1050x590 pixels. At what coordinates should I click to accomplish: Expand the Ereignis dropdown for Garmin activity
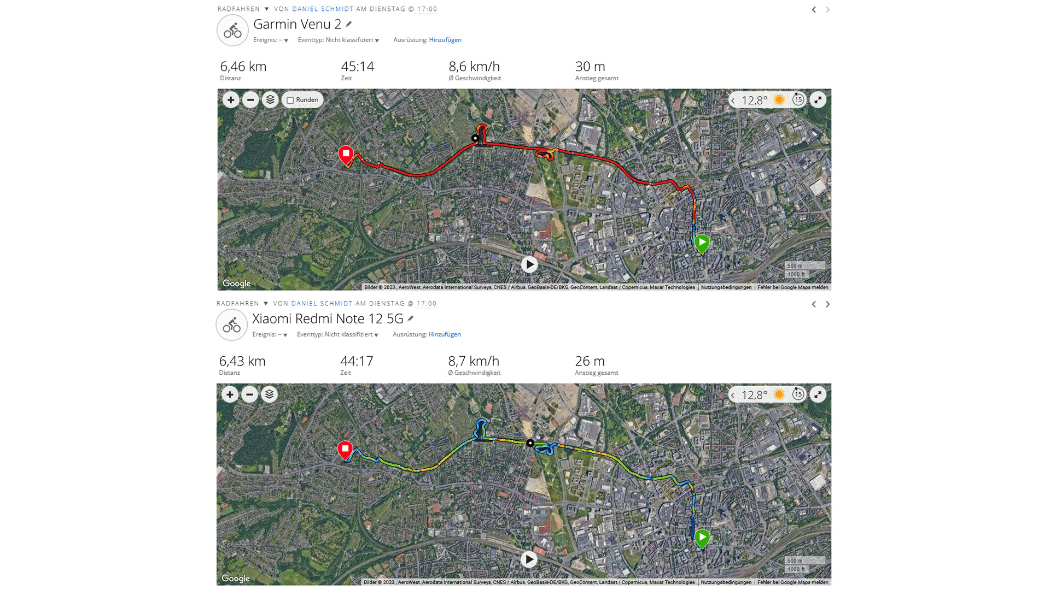(285, 40)
